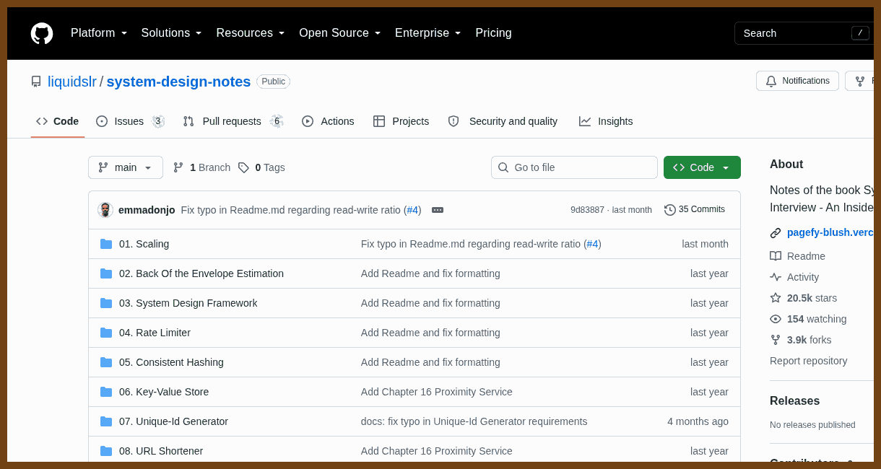
Task: Open #4 link in 01. Scaling row
Action: pos(592,244)
